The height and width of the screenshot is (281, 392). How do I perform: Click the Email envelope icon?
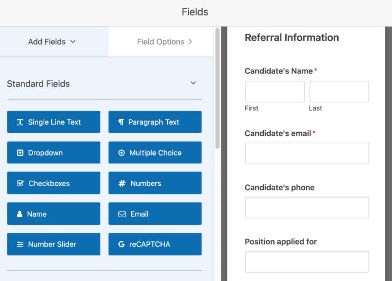click(122, 214)
